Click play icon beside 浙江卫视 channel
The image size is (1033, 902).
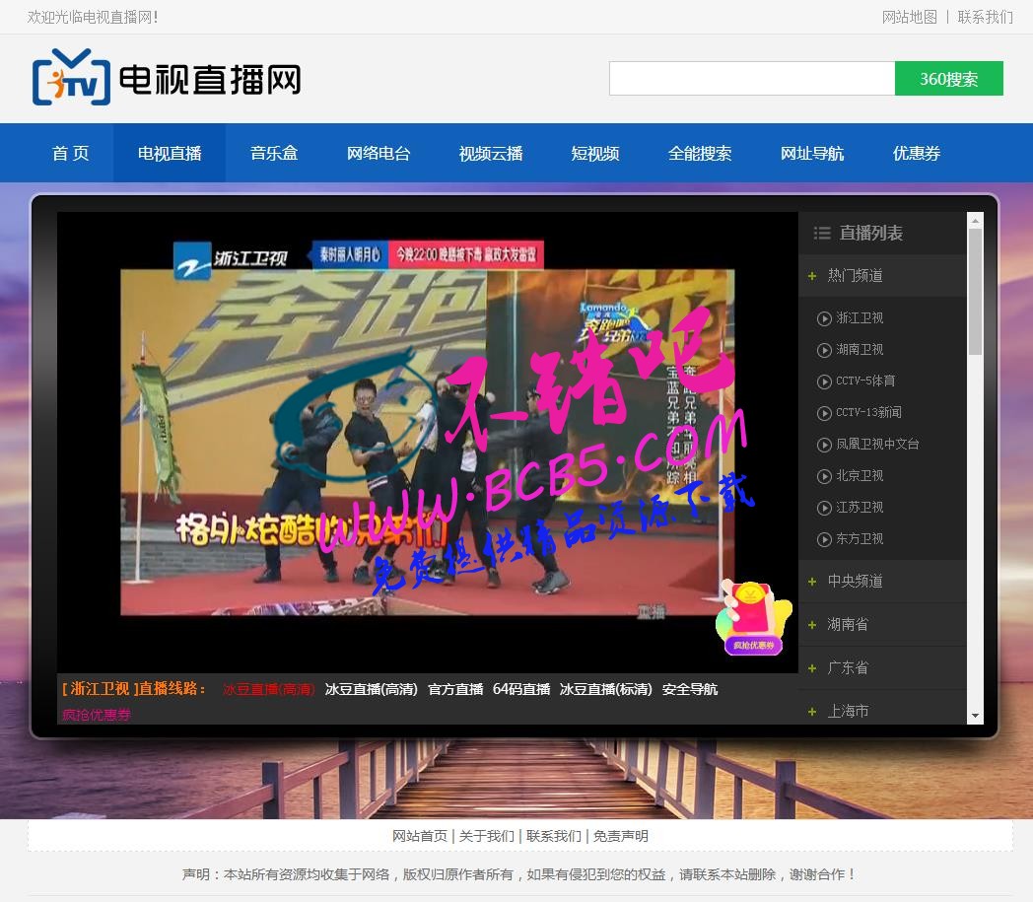coord(824,318)
